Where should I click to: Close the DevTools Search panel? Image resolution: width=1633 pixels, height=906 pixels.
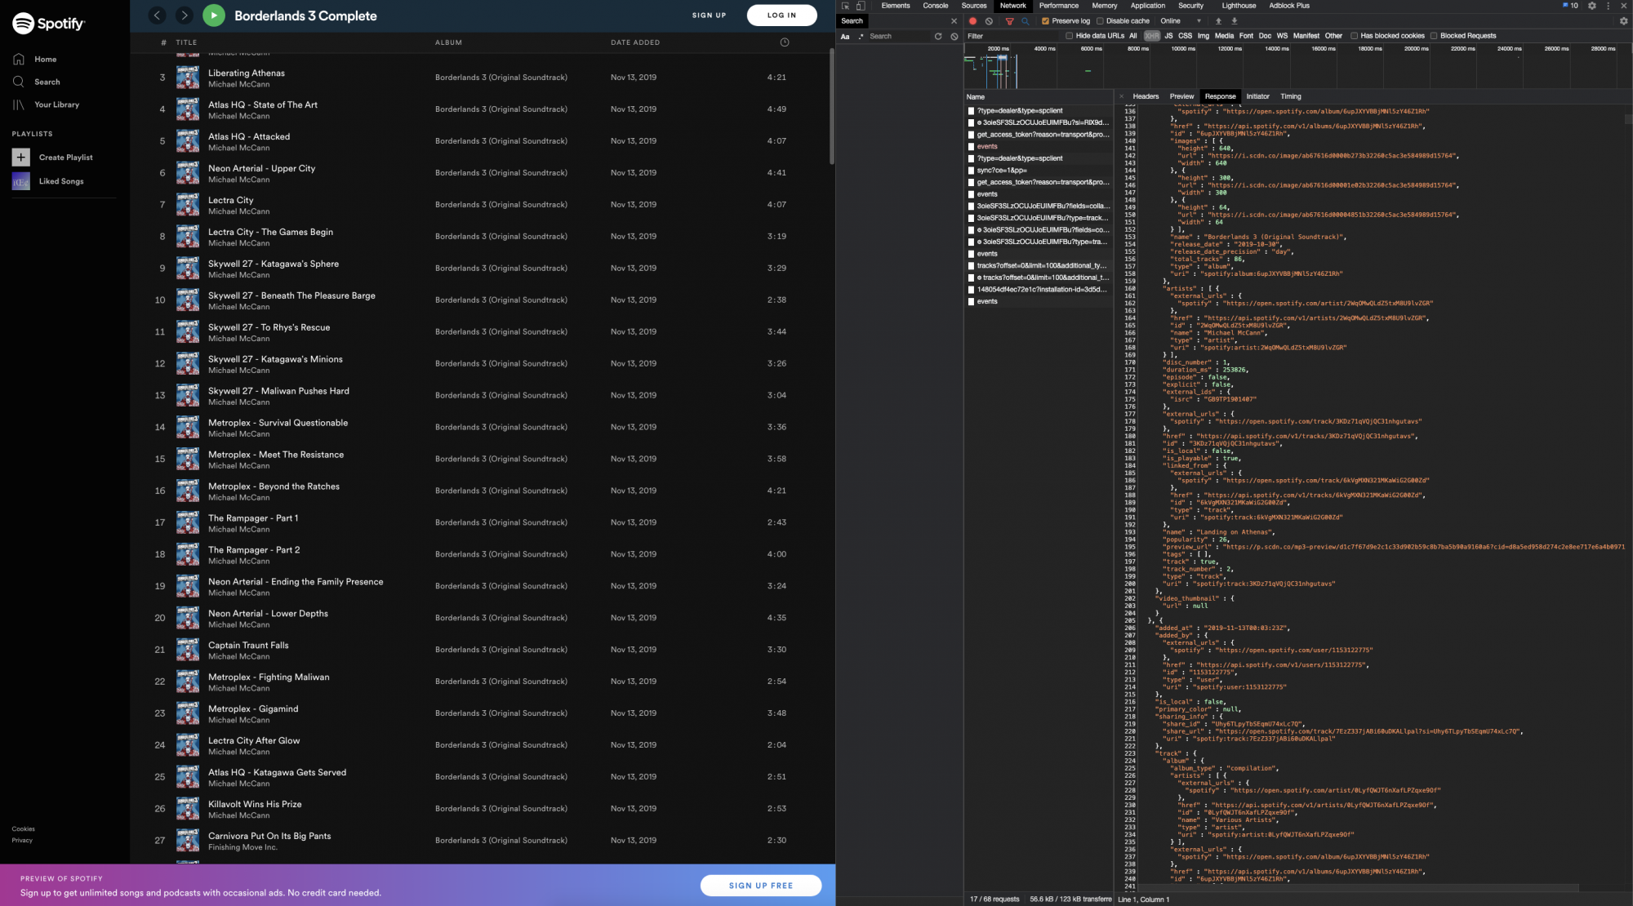pyautogui.click(x=954, y=21)
